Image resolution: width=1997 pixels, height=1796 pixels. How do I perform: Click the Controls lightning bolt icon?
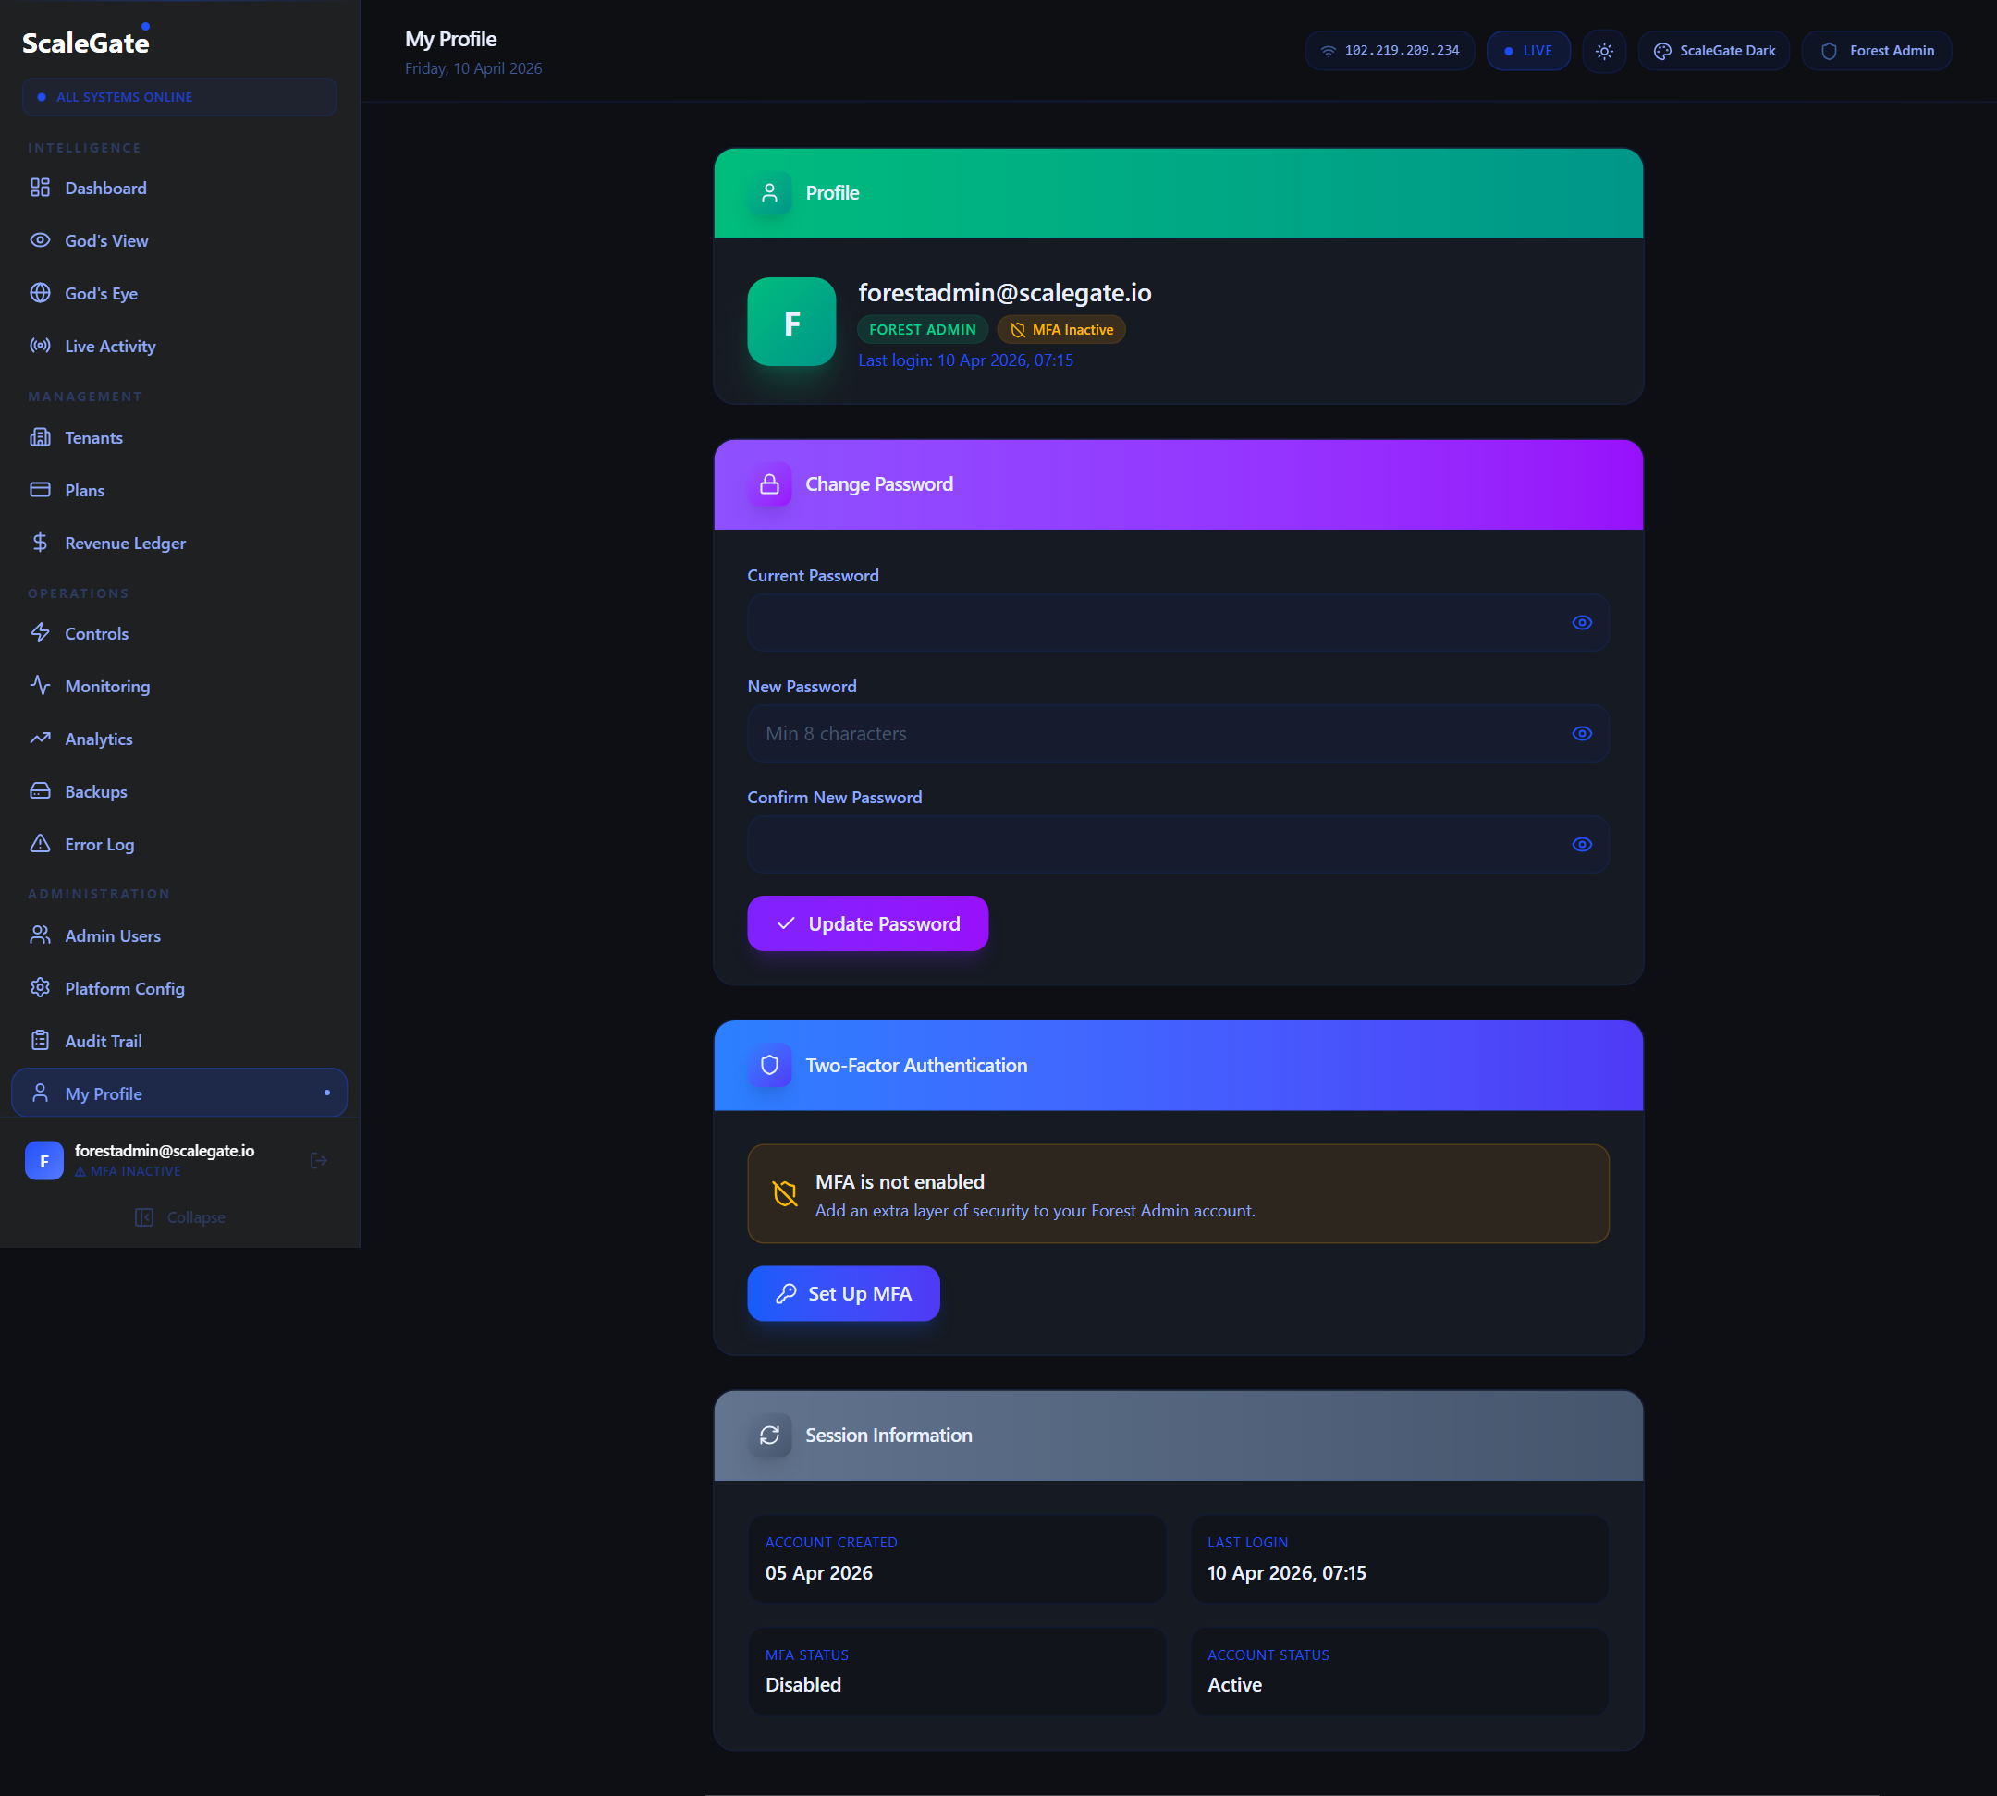tap(40, 632)
